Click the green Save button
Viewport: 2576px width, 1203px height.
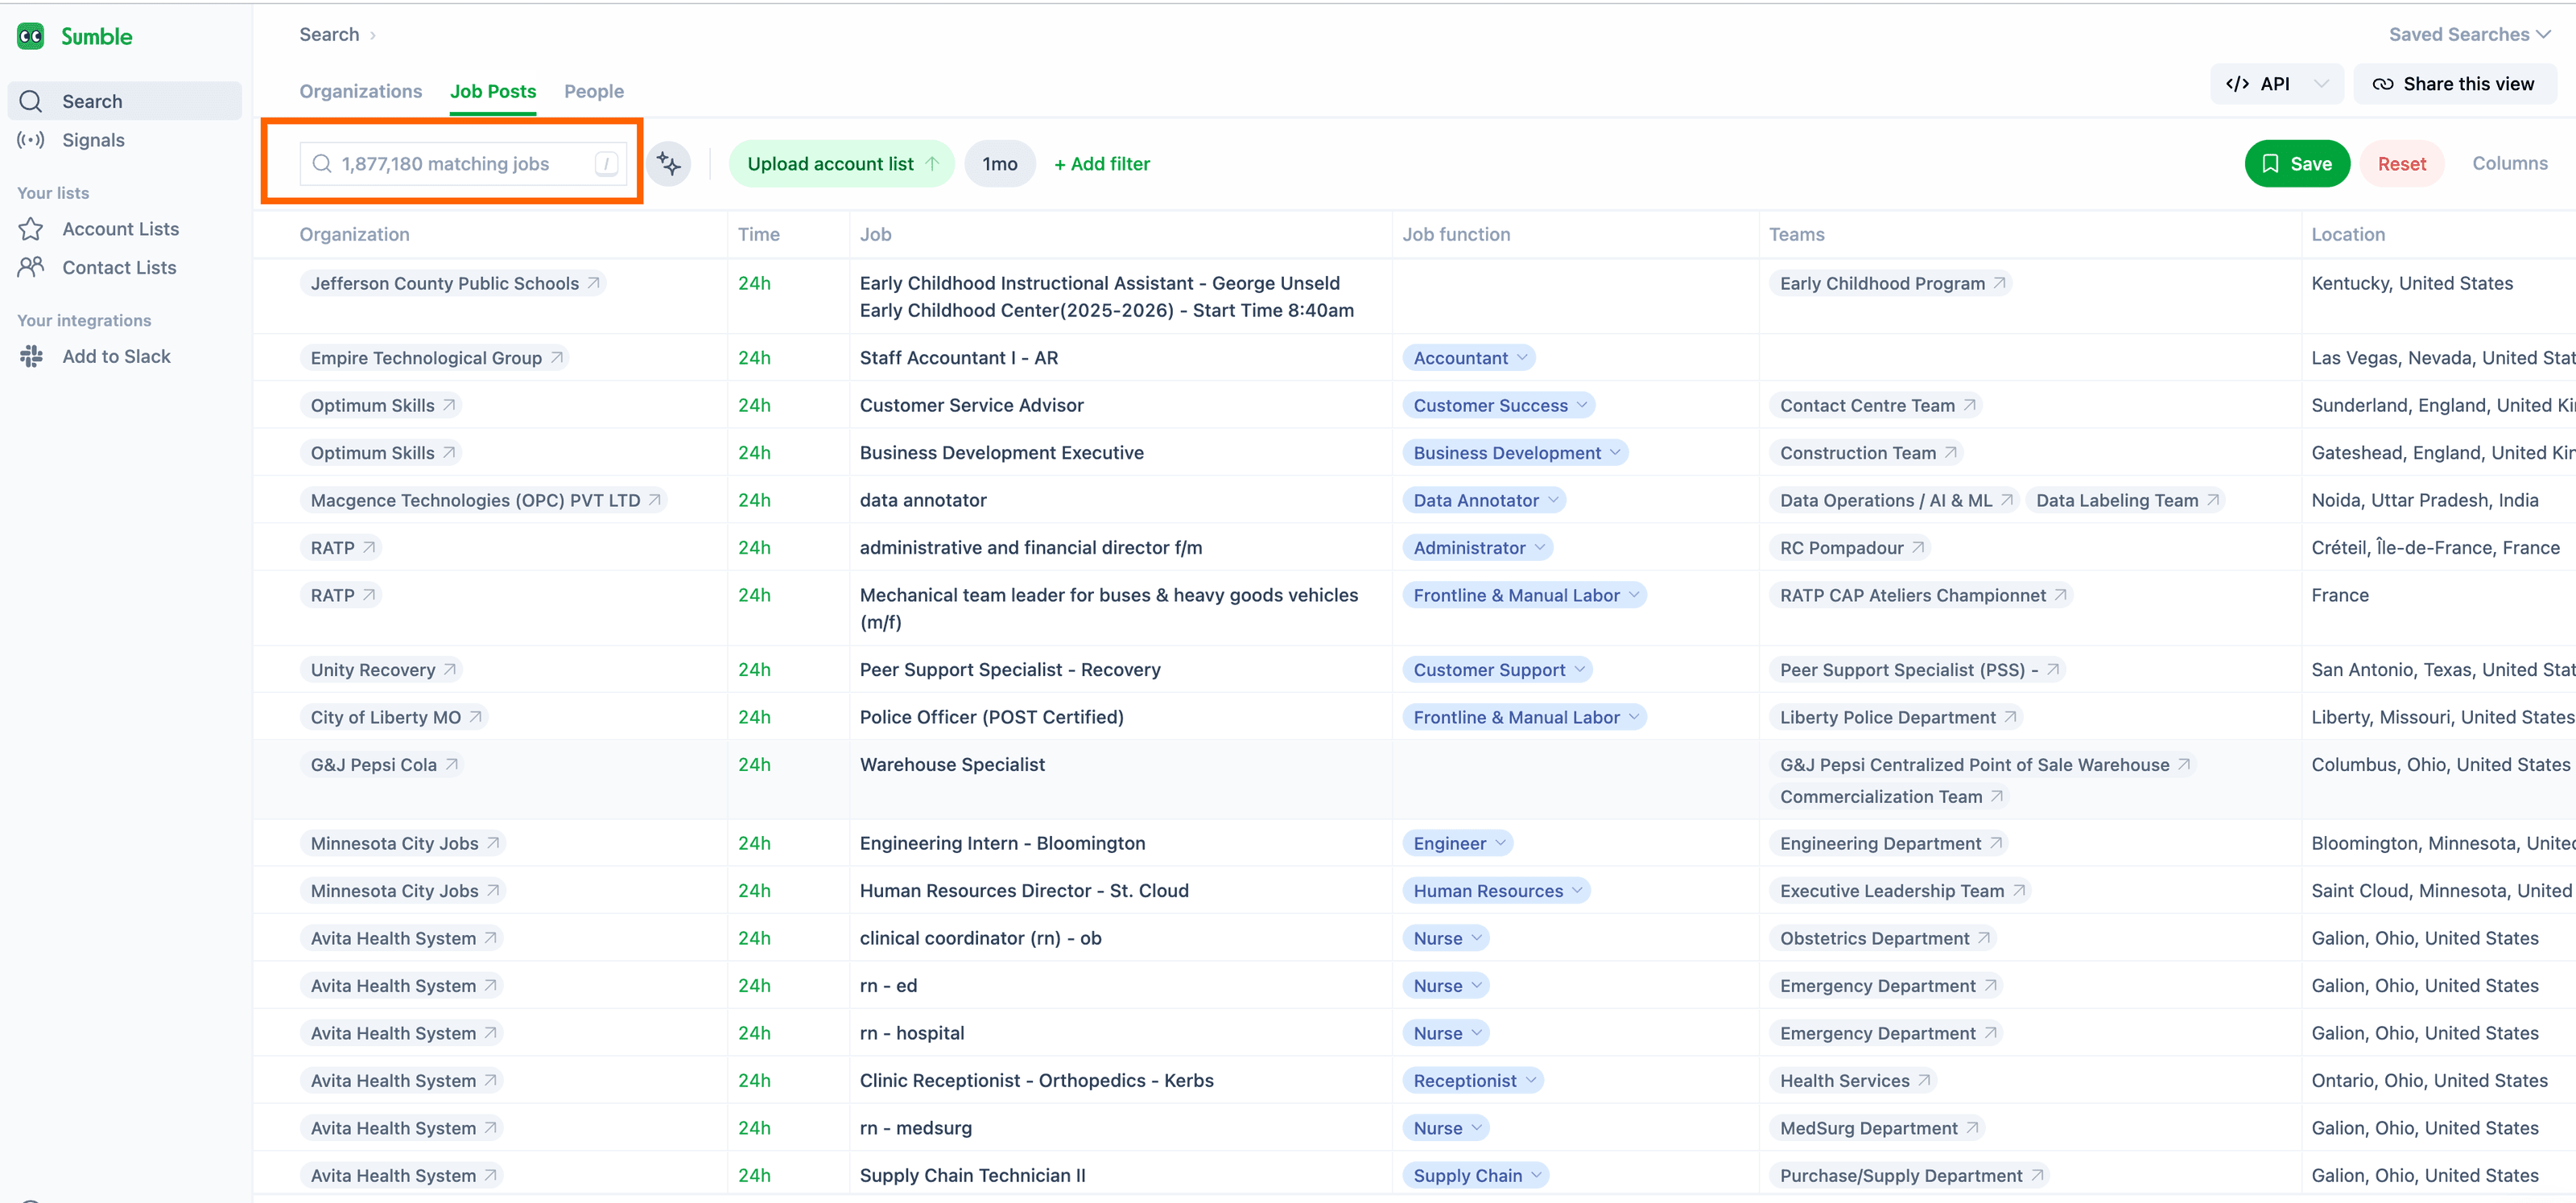[2296, 164]
